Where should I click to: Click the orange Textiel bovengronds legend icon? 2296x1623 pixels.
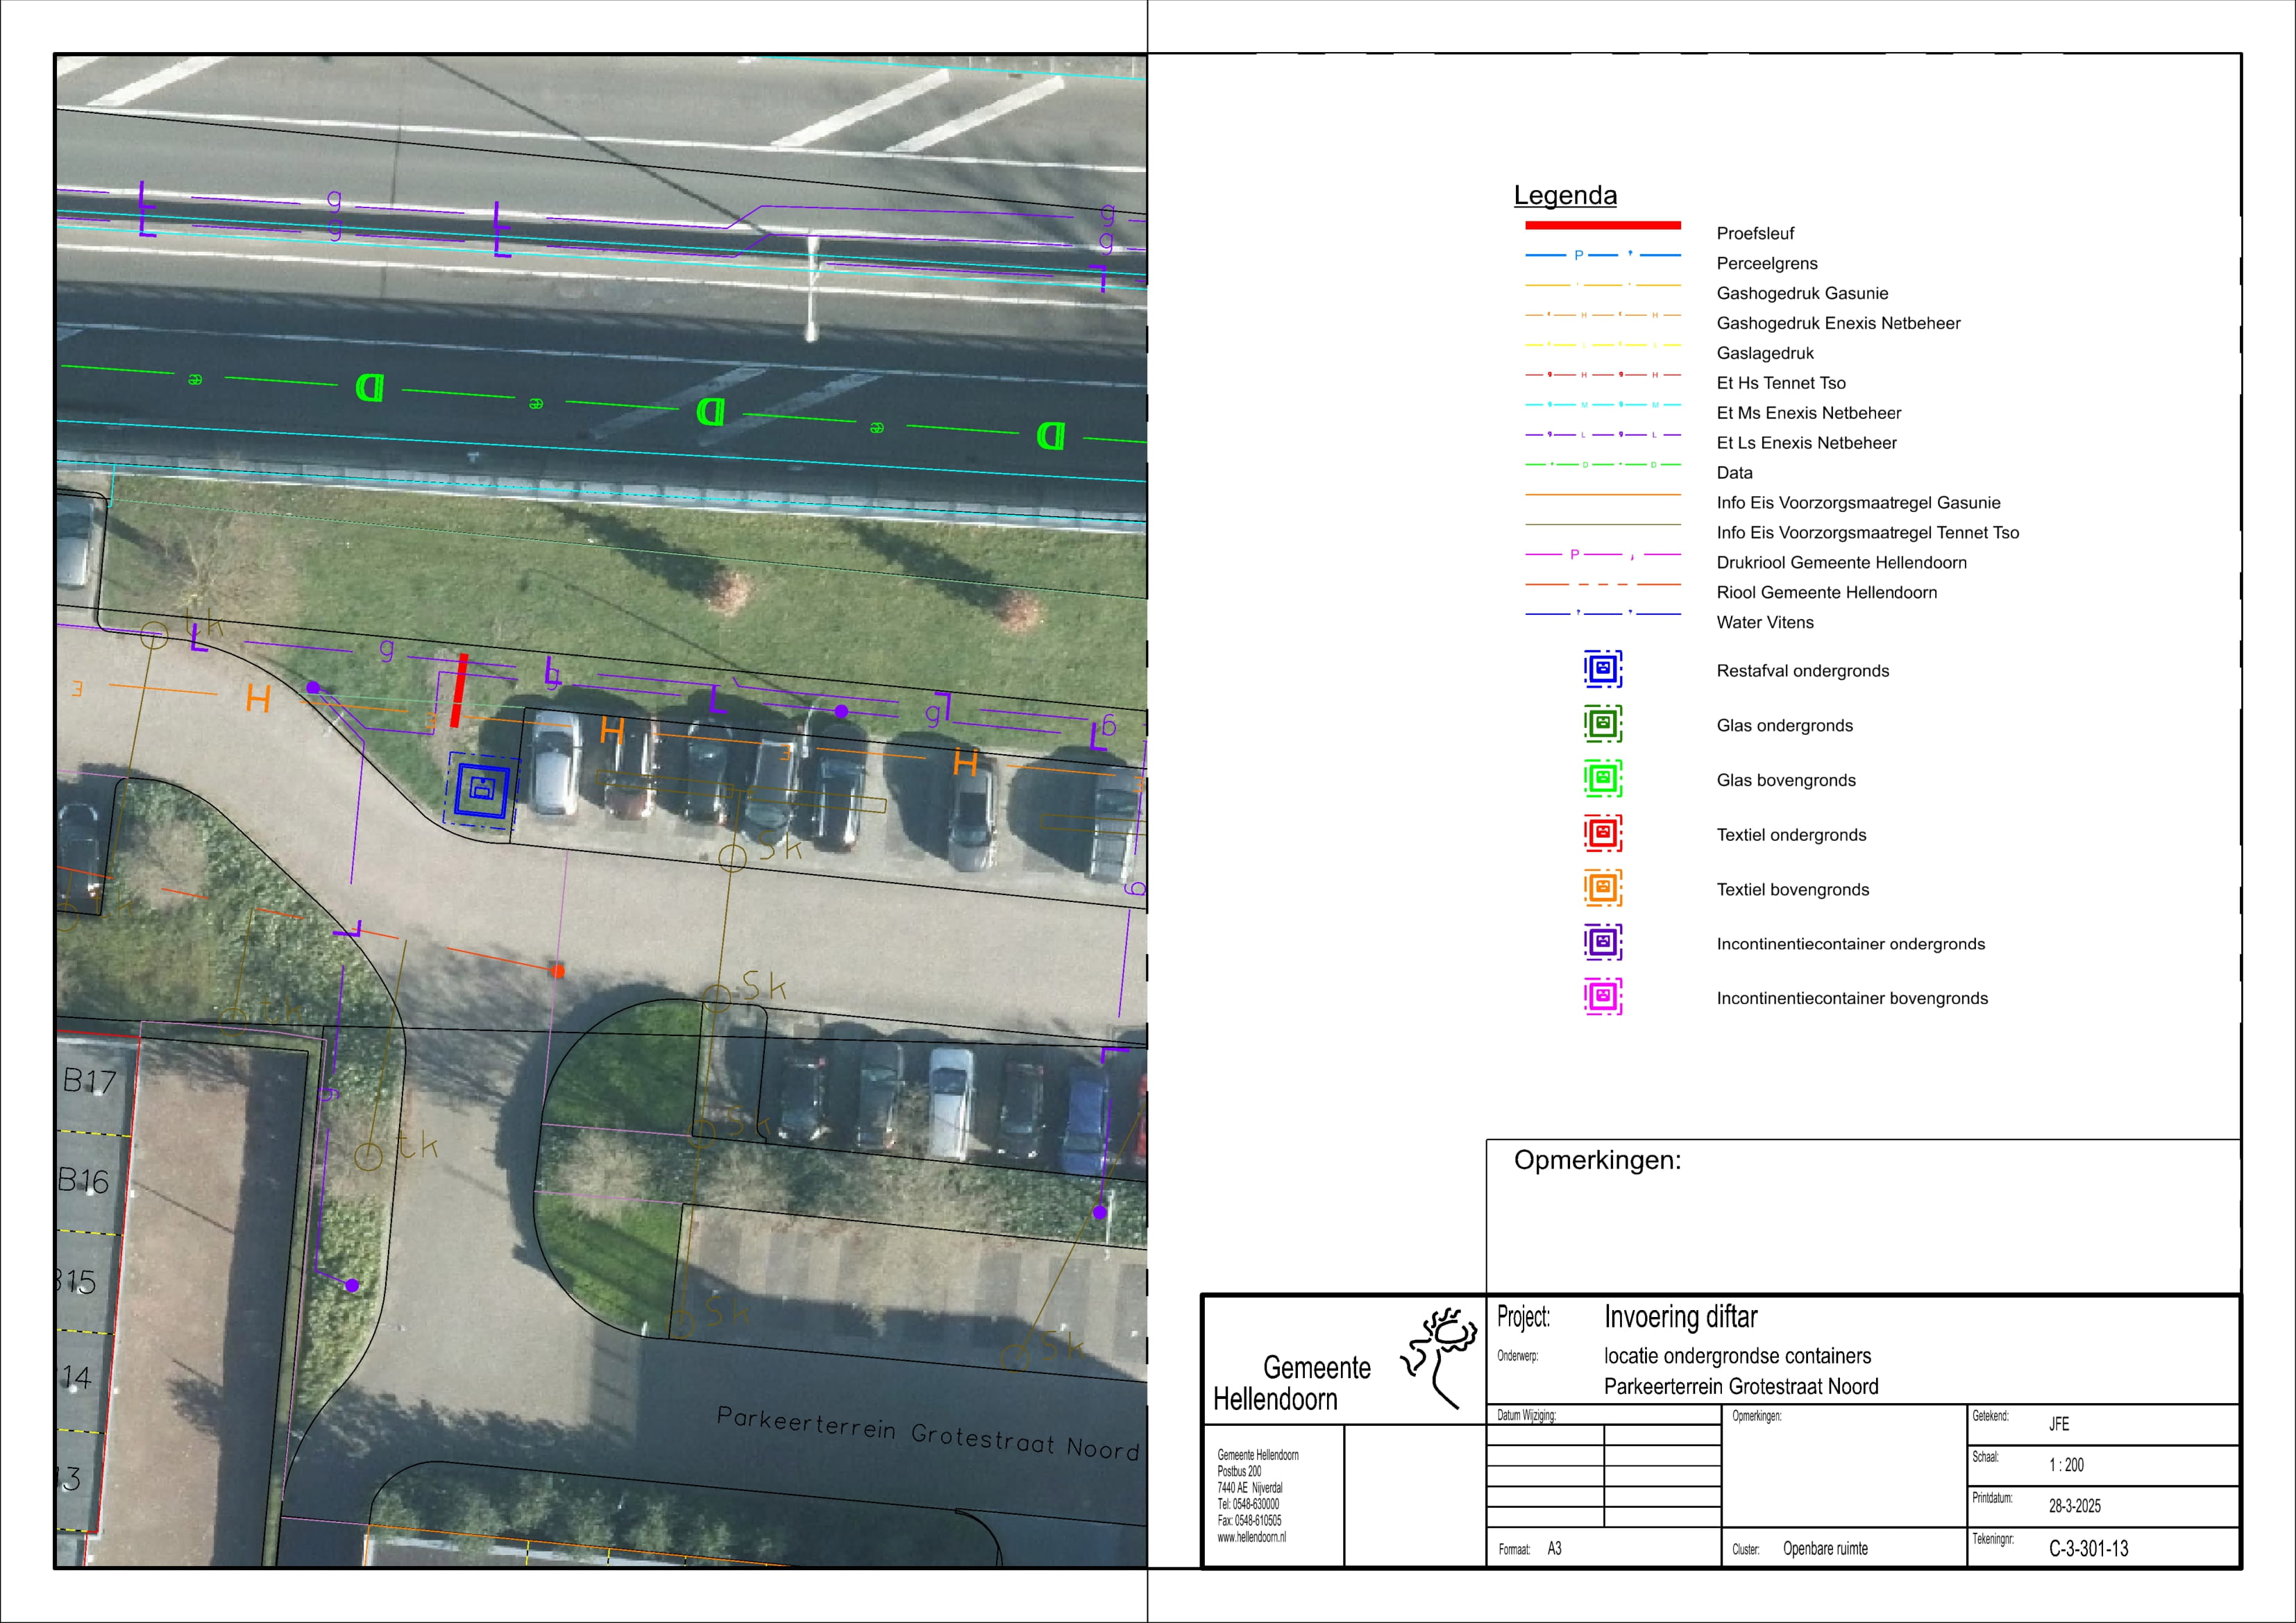tap(1602, 887)
